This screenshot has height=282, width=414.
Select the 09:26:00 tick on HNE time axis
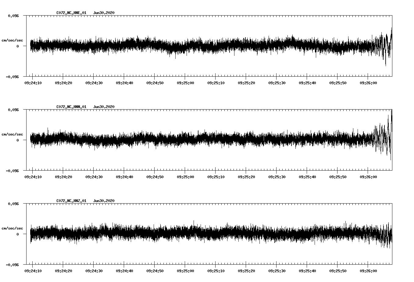click(368, 83)
